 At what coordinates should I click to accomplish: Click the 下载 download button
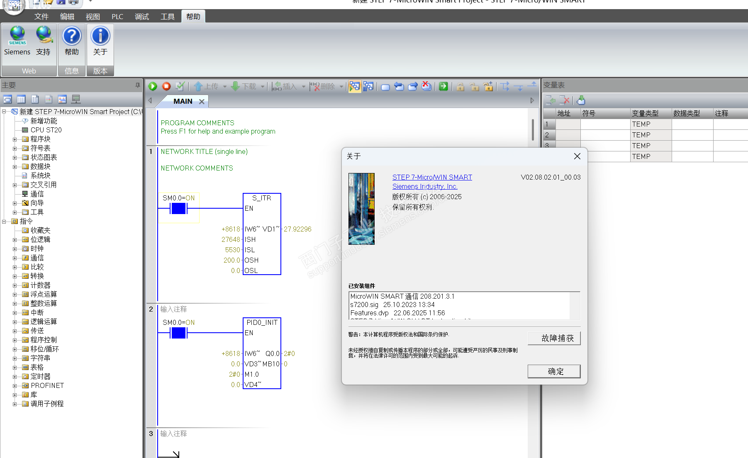coord(244,86)
